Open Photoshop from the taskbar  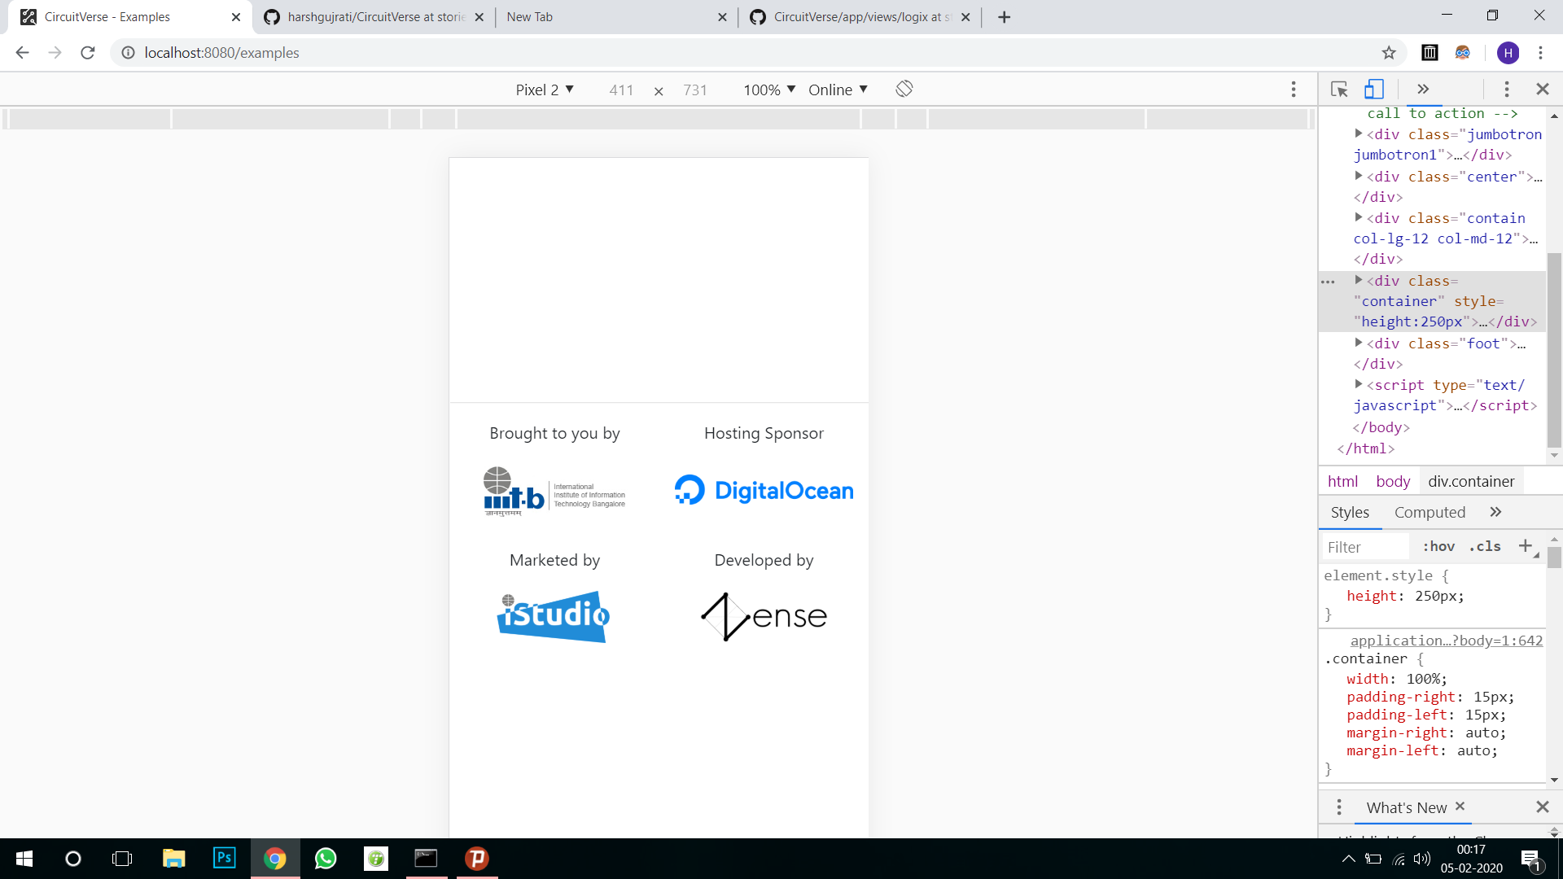tap(224, 859)
